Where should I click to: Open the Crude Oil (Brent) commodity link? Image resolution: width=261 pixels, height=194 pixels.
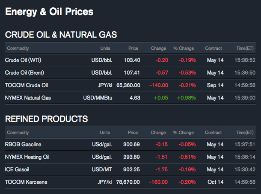(24, 73)
